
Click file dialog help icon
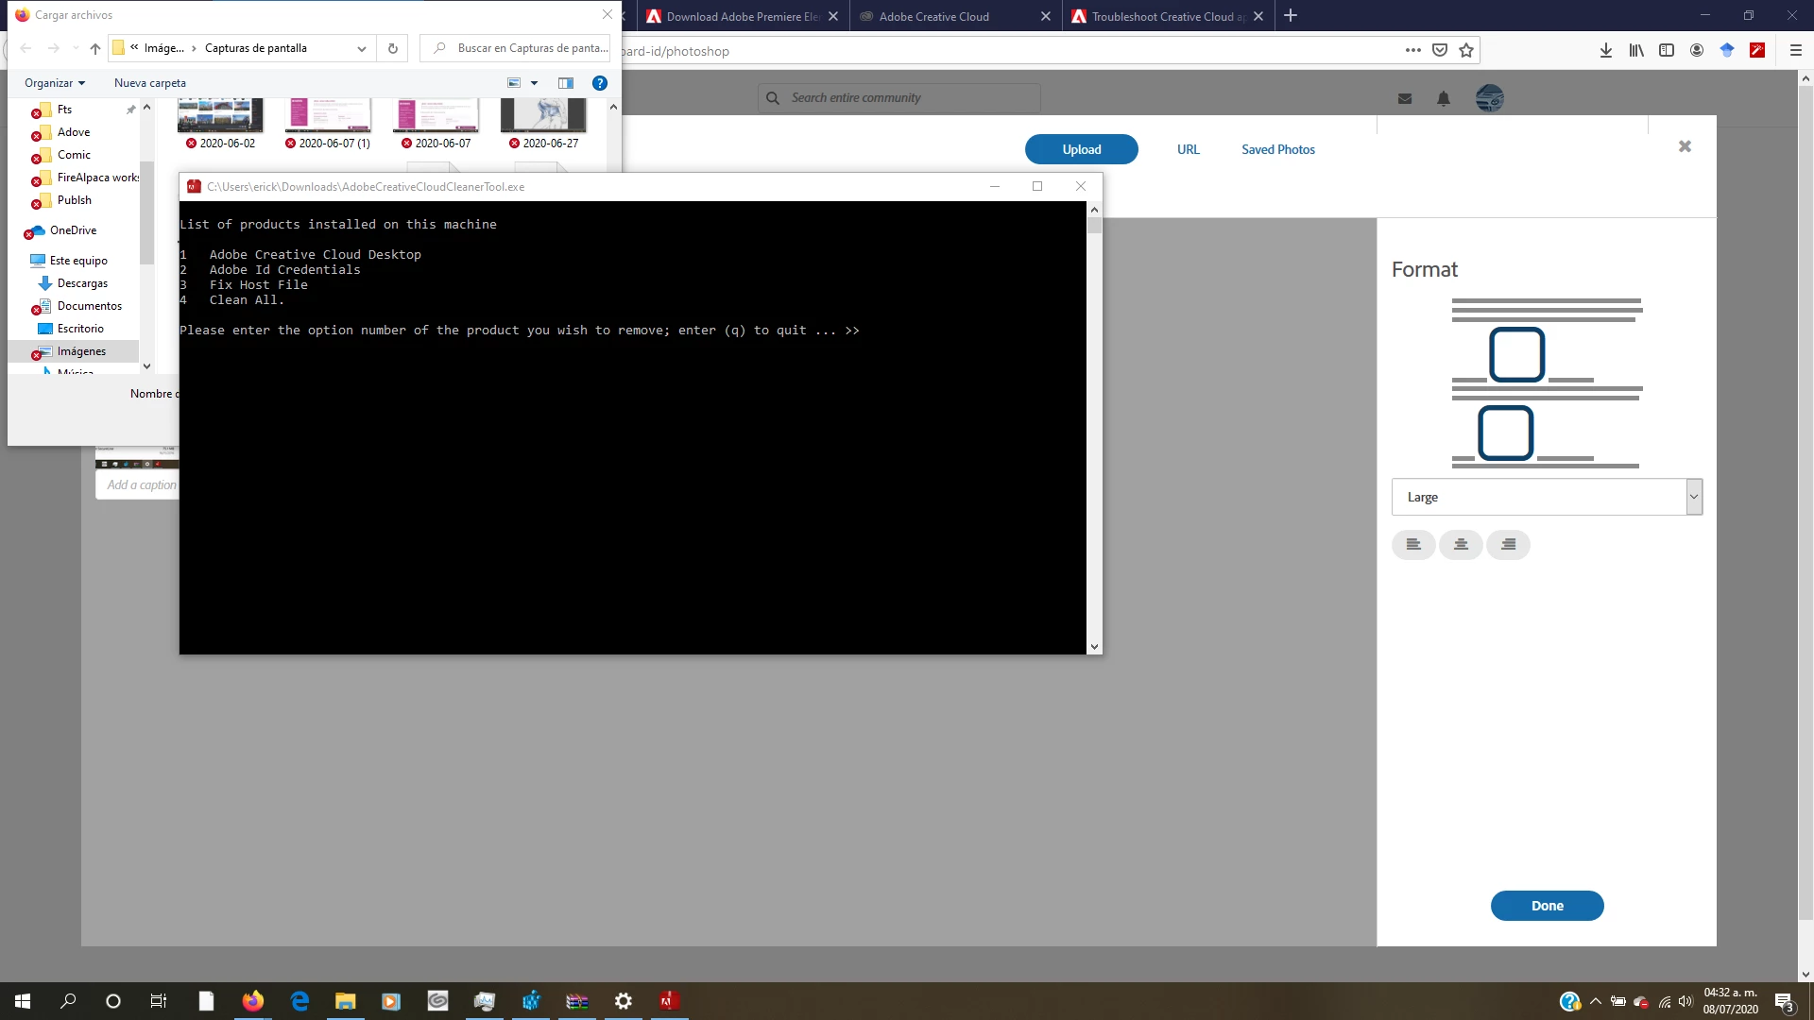click(599, 83)
